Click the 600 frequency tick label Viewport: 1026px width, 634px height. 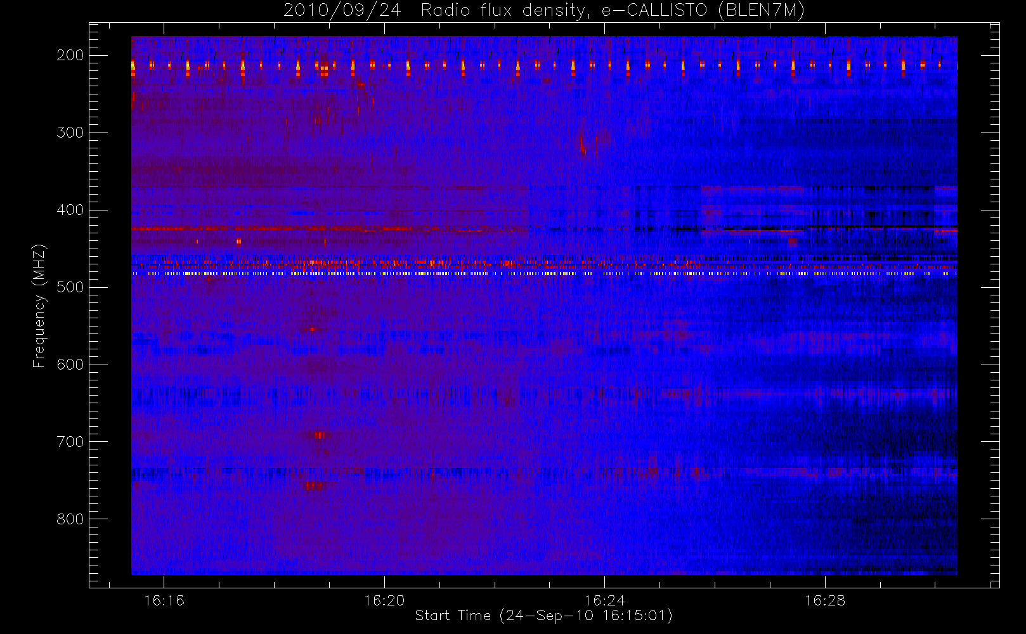pyautogui.click(x=70, y=365)
